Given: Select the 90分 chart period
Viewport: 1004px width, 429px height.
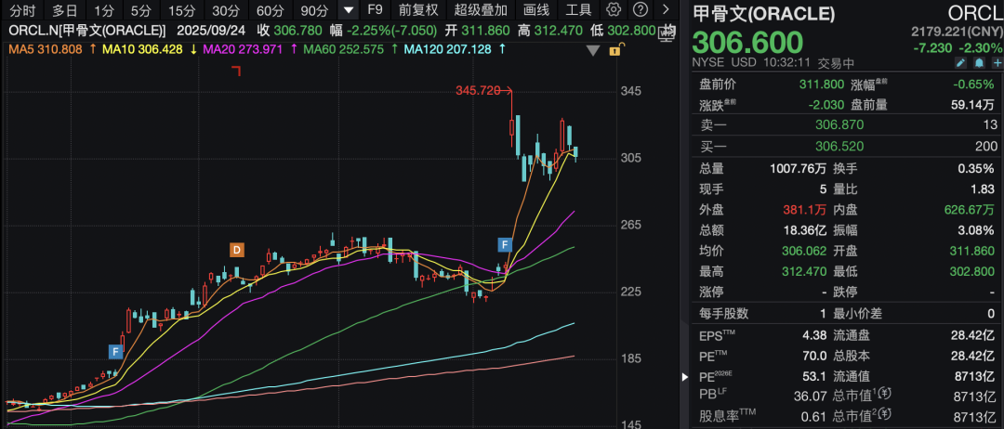Looking at the screenshot, I should (314, 9).
